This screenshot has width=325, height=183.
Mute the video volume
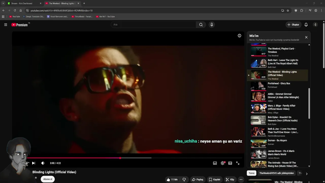coord(43,163)
